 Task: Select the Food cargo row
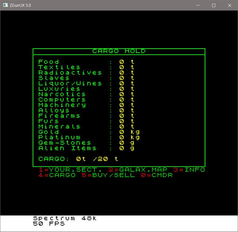point(86,62)
